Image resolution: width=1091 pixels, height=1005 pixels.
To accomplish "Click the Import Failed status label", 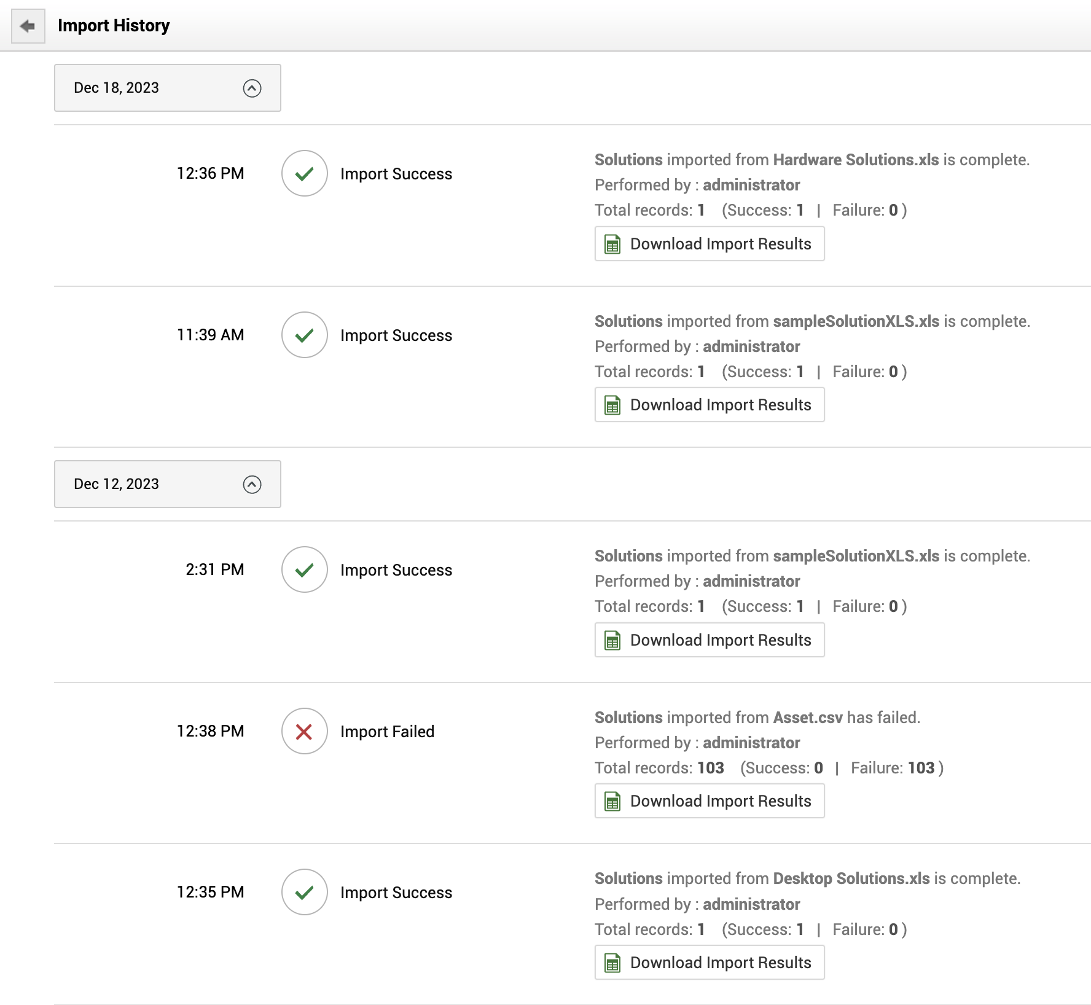I will point(387,732).
